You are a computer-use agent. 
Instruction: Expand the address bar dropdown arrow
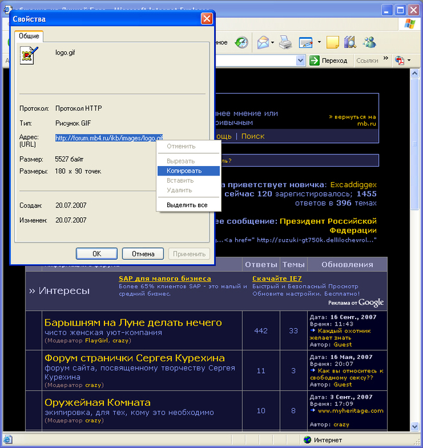[301, 60]
